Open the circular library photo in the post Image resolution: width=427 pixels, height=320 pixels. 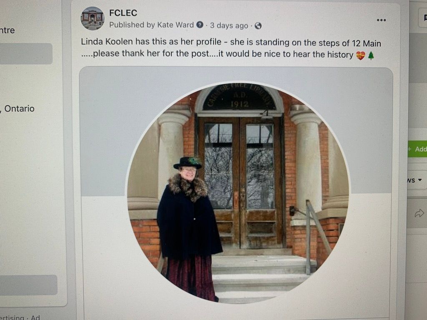click(238, 192)
